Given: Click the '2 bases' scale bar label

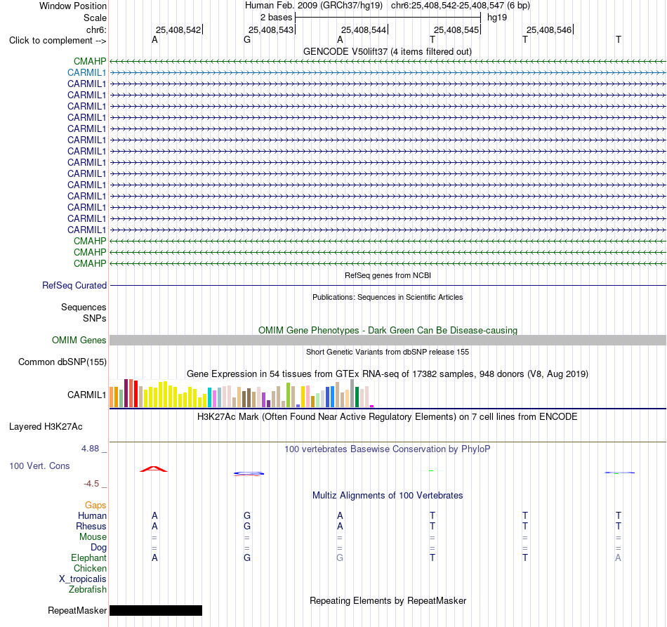Looking at the screenshot, I should 276,18.
